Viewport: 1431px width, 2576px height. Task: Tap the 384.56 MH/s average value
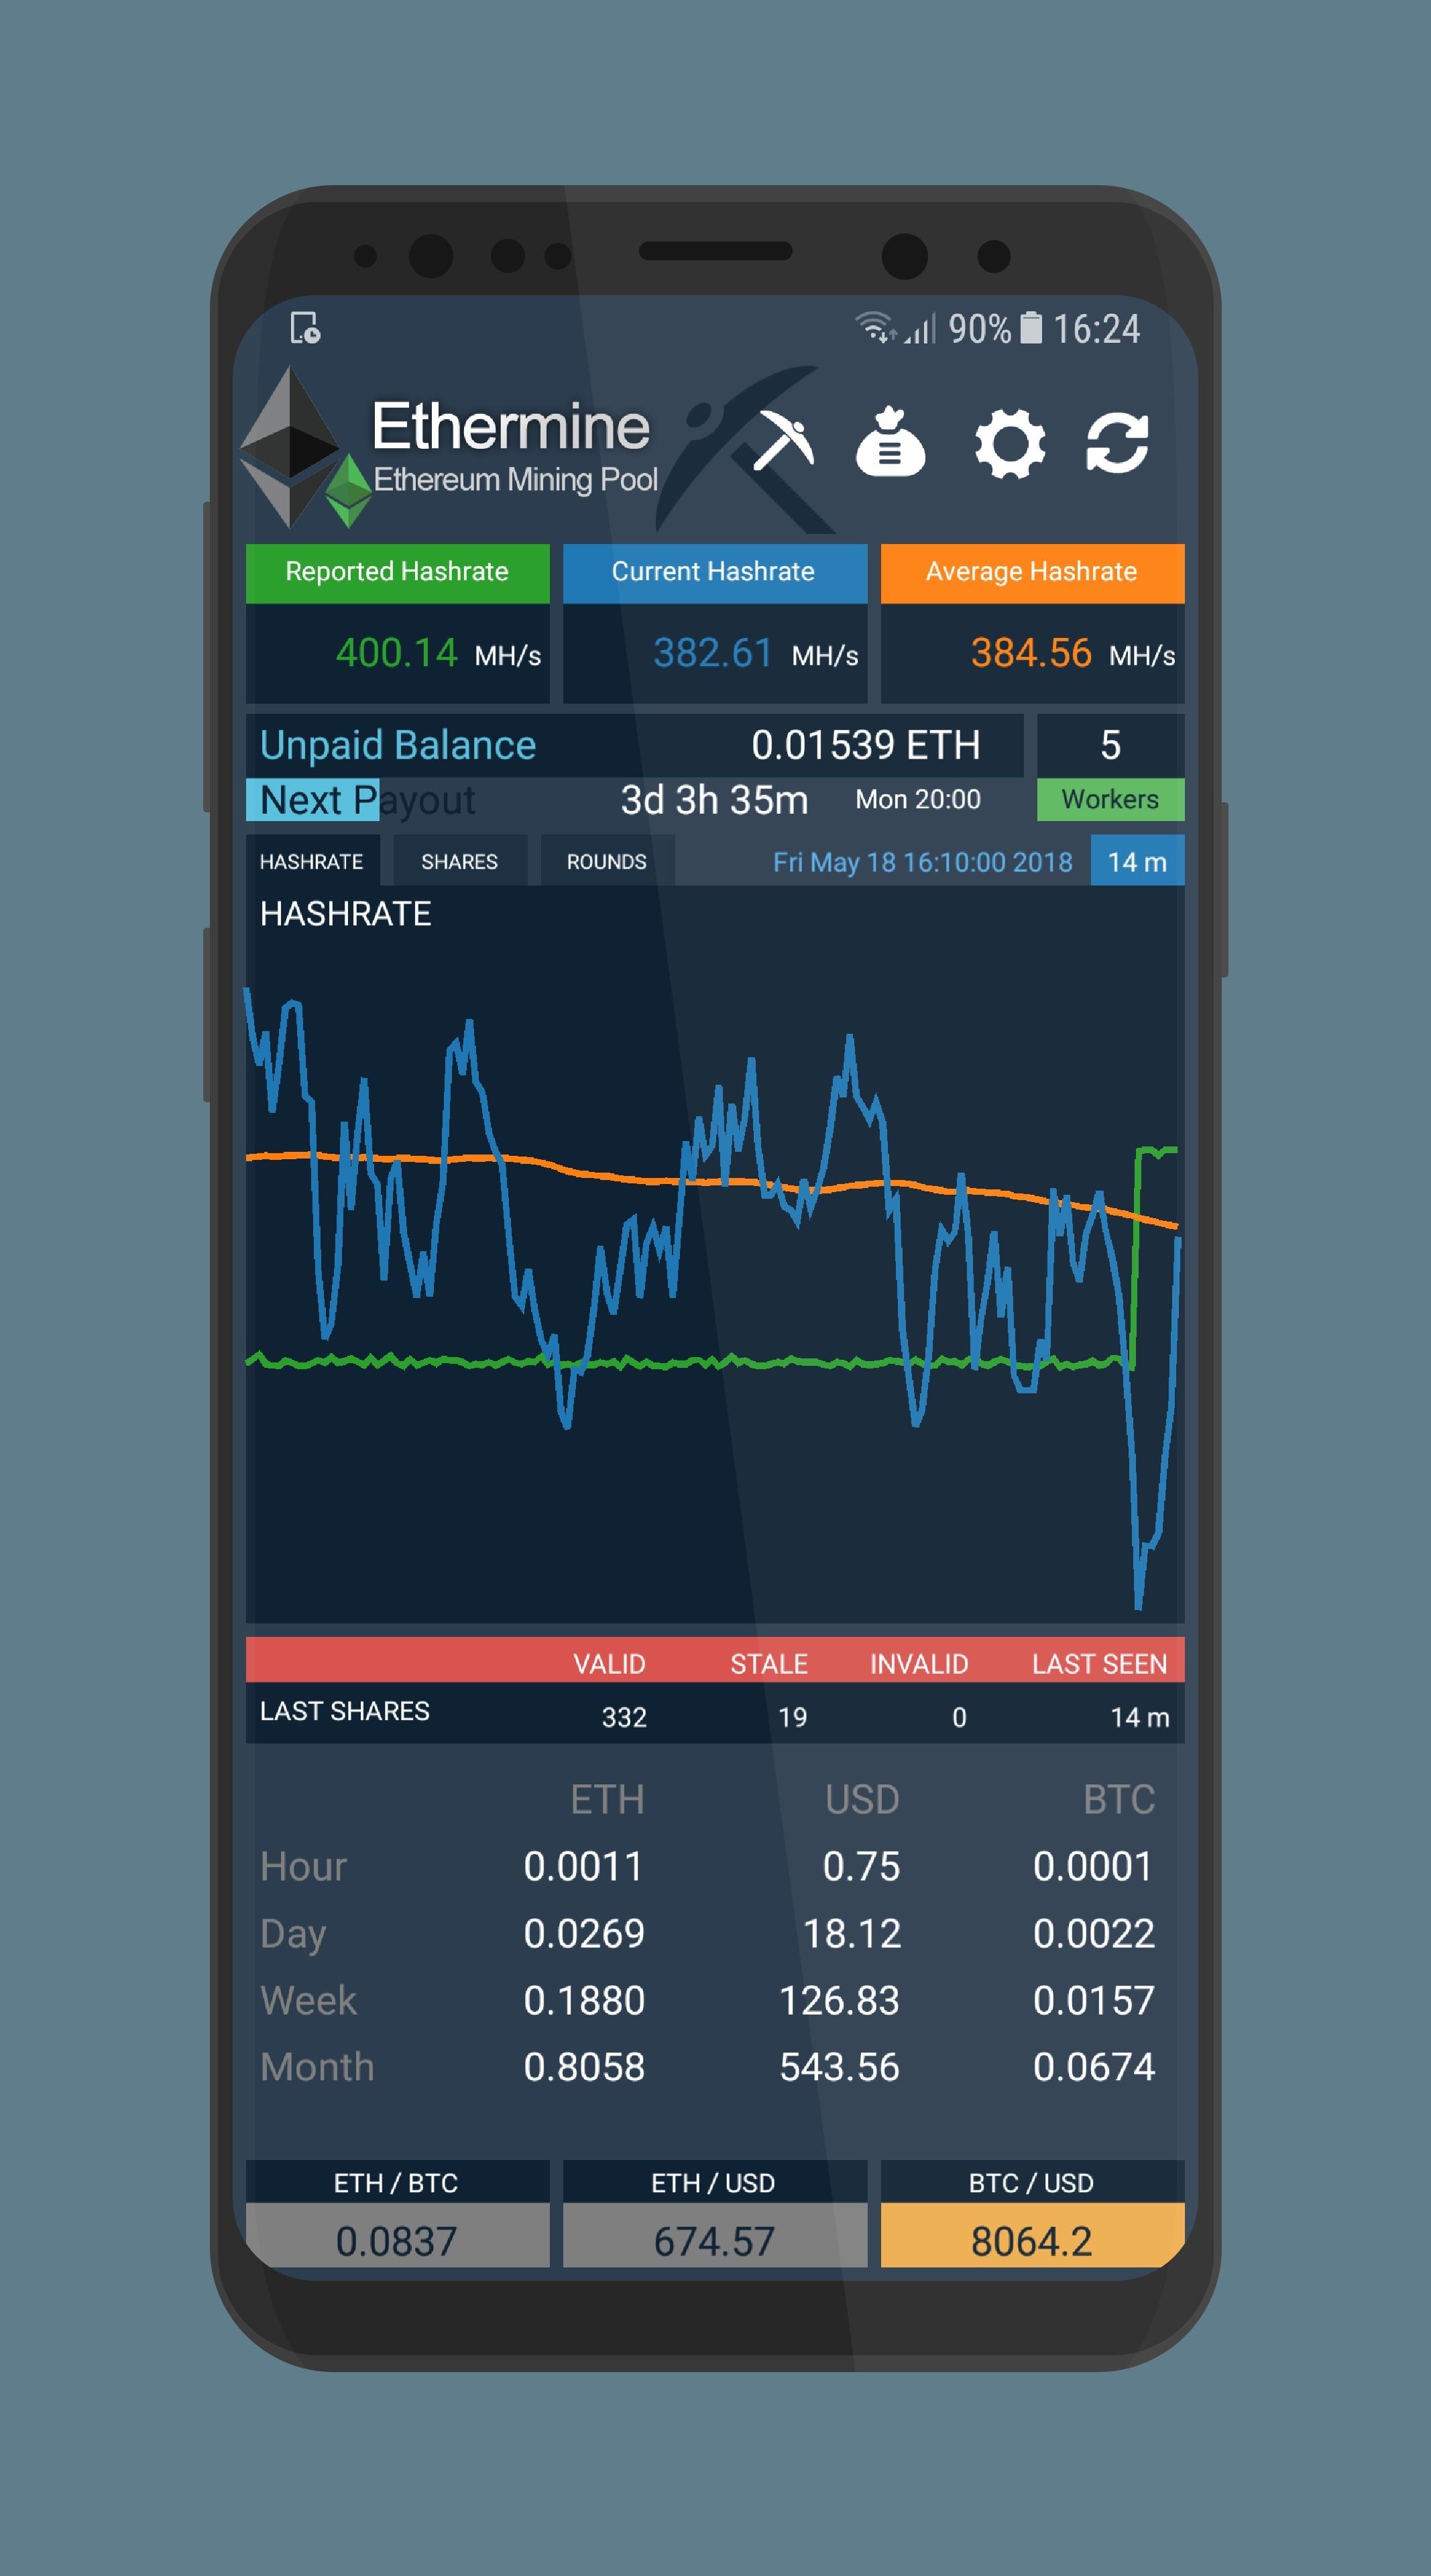(x=1073, y=654)
